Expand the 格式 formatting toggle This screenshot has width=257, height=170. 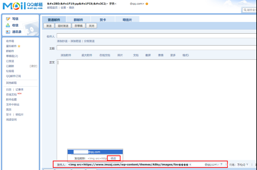pos(186,55)
